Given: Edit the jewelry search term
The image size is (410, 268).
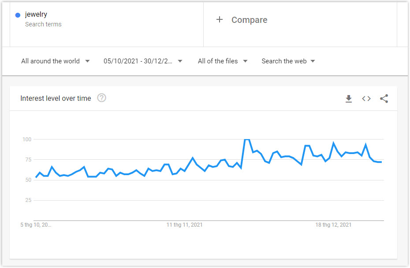Looking at the screenshot, I should (36, 15).
